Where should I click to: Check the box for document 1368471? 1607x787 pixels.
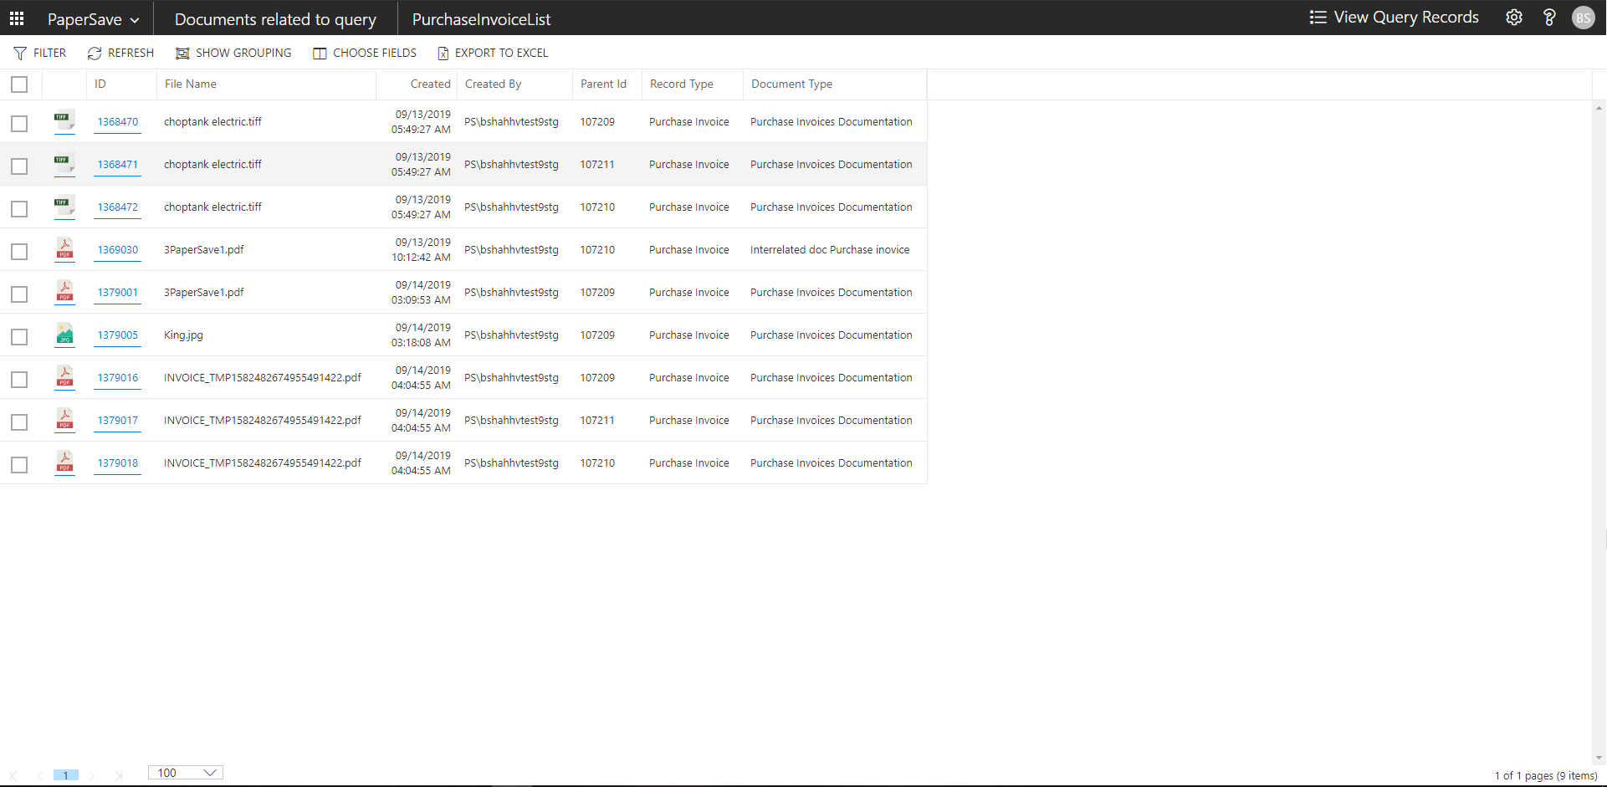19,166
